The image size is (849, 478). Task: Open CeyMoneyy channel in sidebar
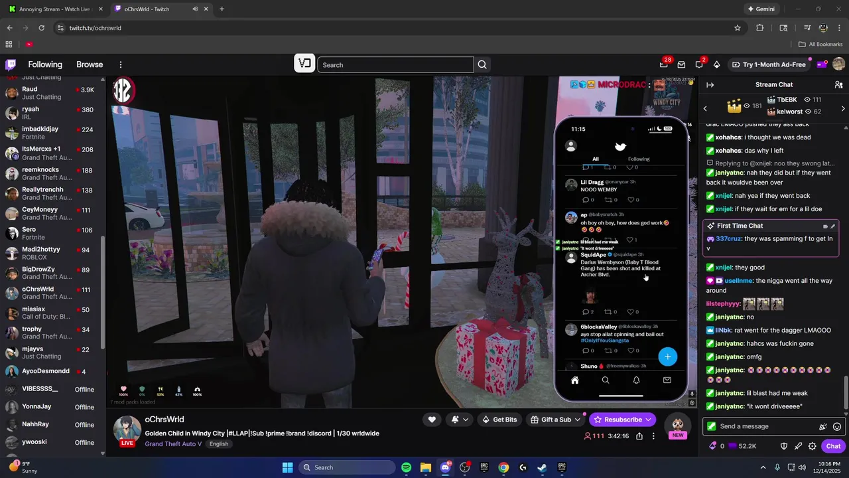[53, 213]
